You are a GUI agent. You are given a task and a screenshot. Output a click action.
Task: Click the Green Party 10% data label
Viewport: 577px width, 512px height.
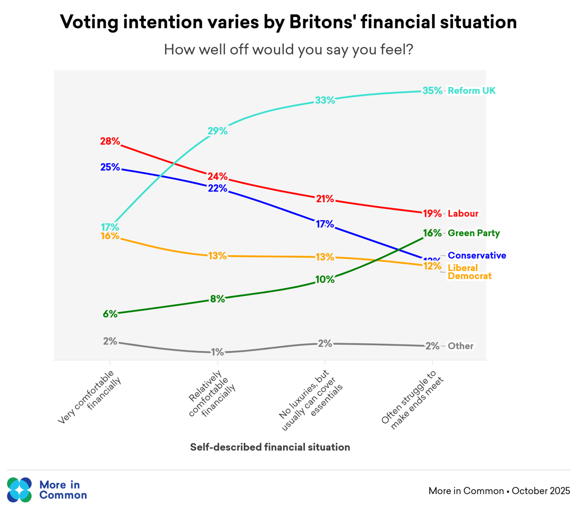click(x=325, y=279)
